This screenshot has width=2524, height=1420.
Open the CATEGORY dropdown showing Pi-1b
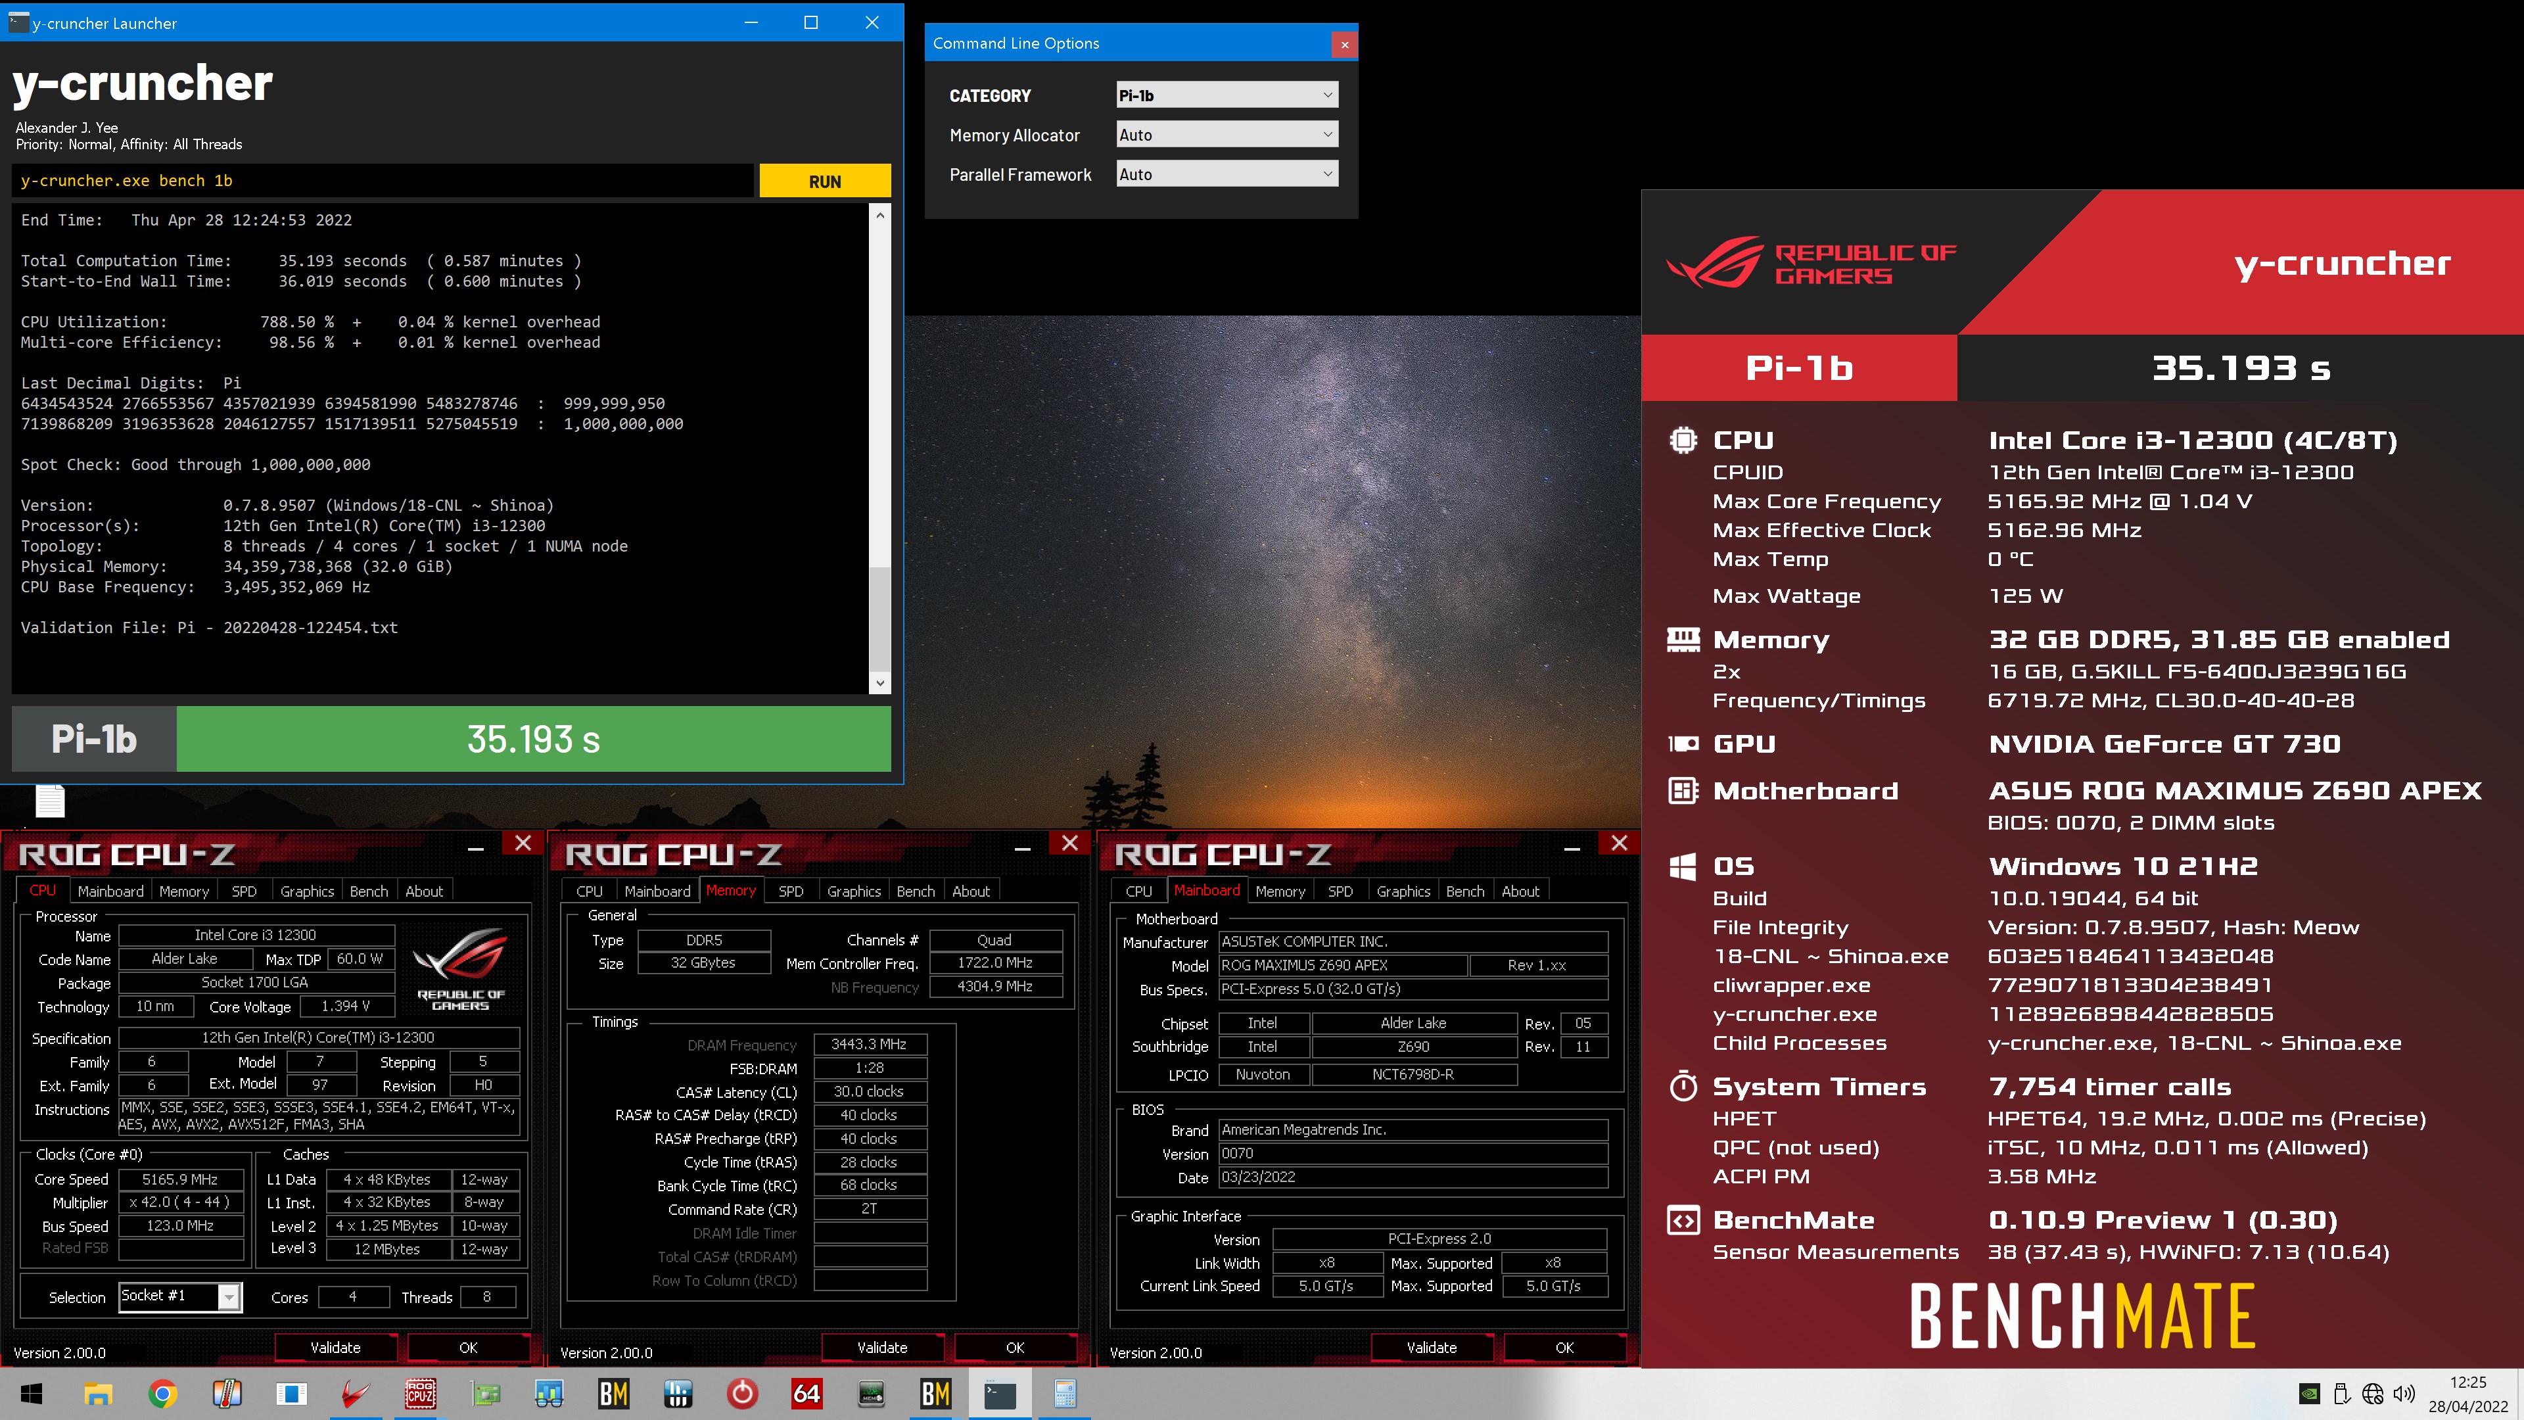point(1227,95)
